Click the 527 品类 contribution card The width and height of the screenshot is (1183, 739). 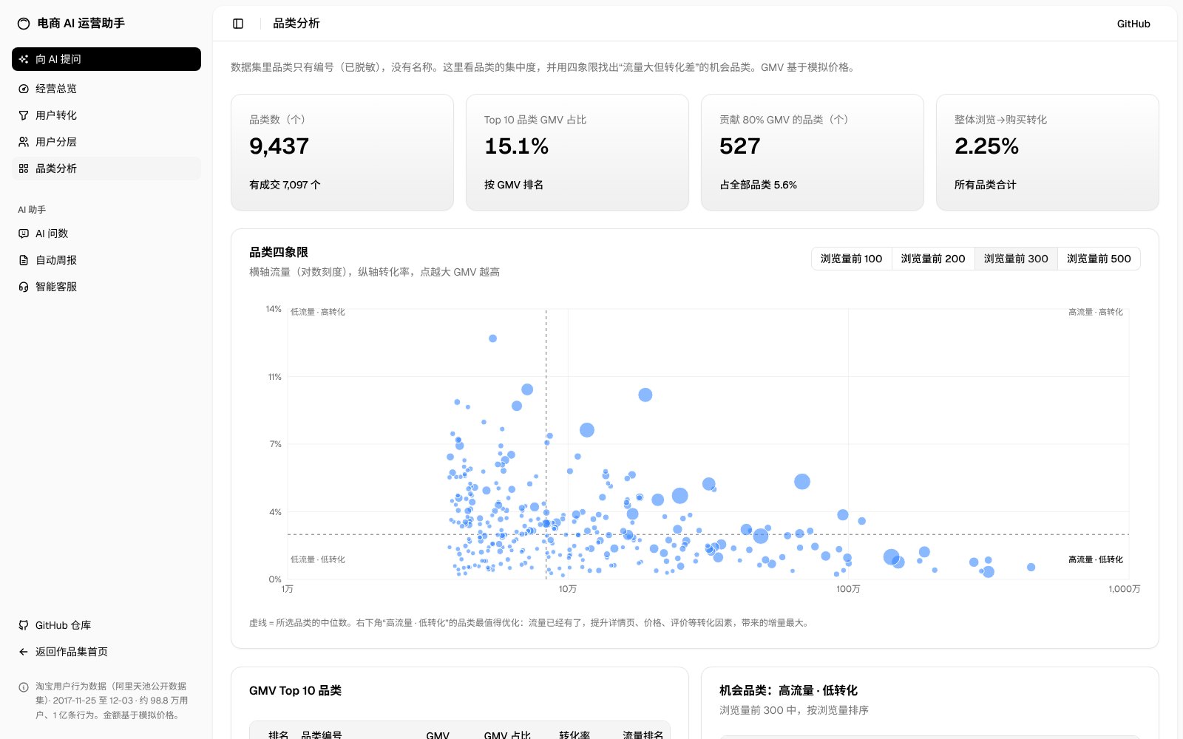click(813, 152)
